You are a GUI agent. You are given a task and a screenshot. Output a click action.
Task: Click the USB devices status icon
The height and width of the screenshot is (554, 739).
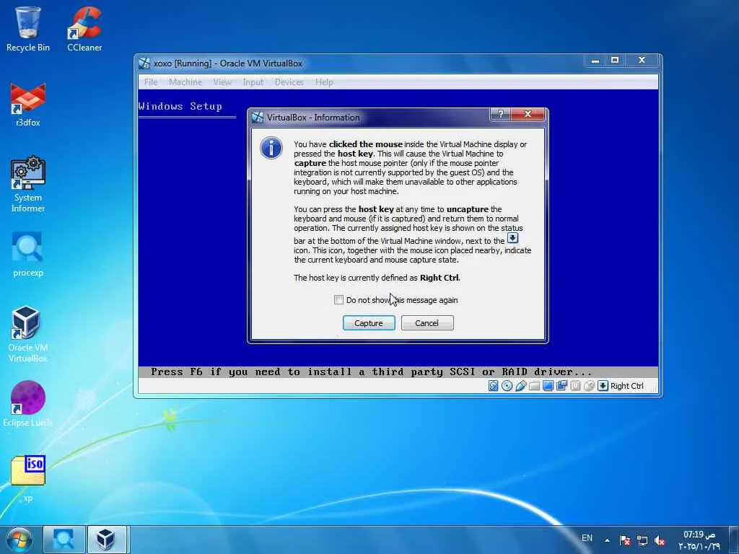520,386
